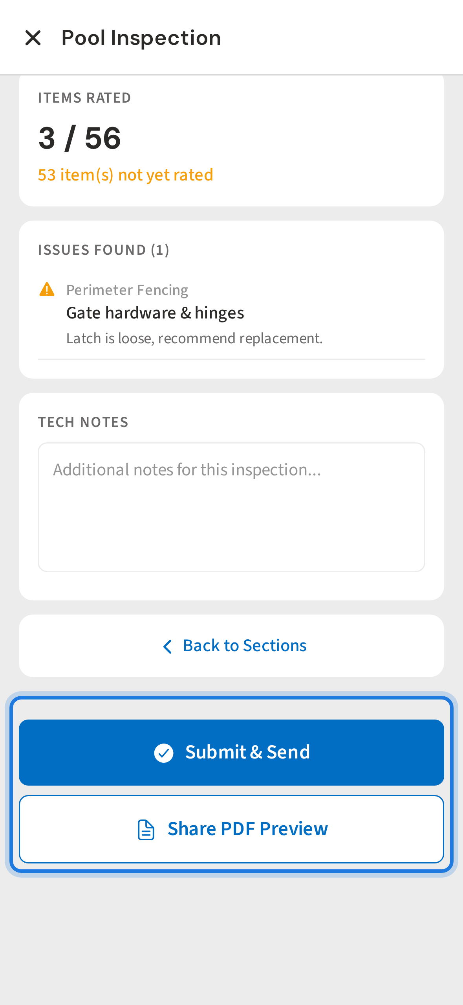
Task: Open the Gate hardware & hinges issue
Action: click(x=155, y=313)
